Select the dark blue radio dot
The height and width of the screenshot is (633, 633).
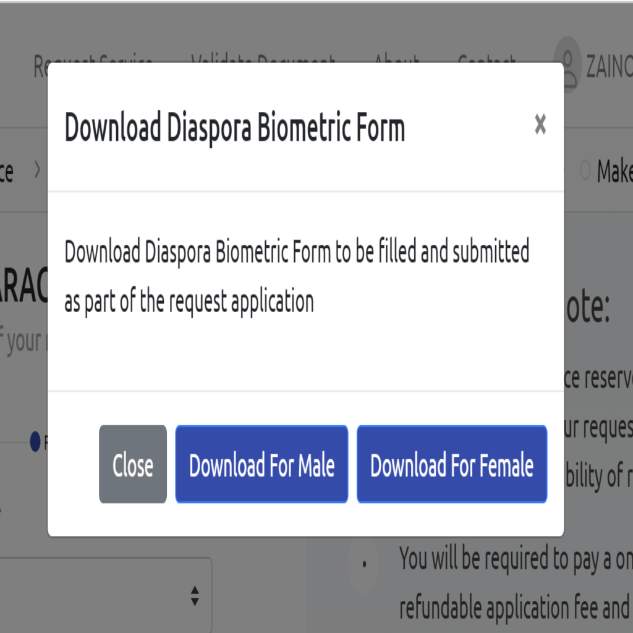pyautogui.click(x=35, y=441)
